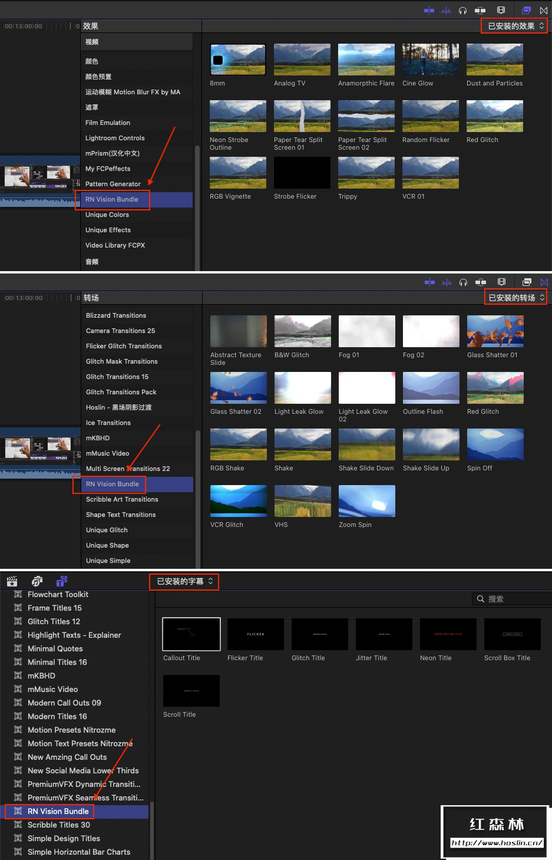Toggle skimming in the transitions panel toolbar
552x860 pixels.
click(481, 282)
